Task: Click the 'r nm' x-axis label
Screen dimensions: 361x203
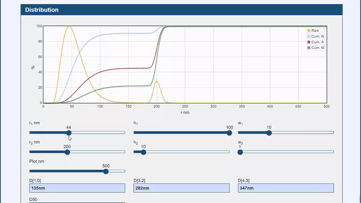Action: coord(185,112)
